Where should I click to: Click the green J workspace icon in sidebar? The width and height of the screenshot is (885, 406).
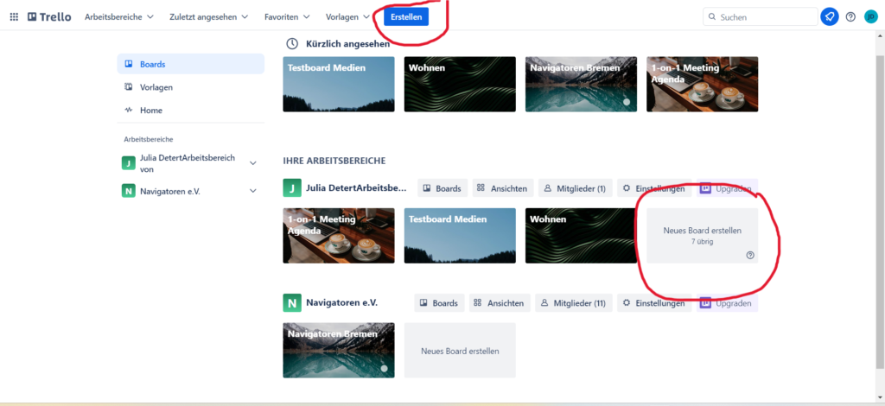[x=129, y=163]
